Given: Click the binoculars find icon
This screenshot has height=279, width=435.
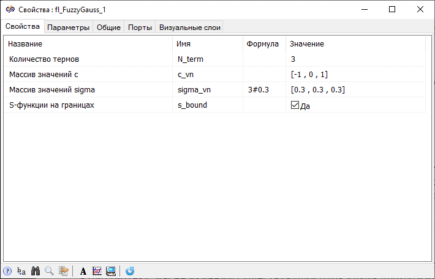Looking at the screenshot, I should point(36,270).
